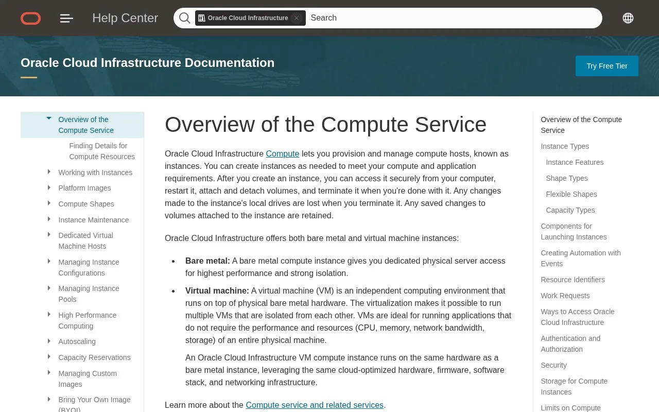This screenshot has width=659, height=412.
Task: Jump to Resource Identifiers section
Action: pyautogui.click(x=573, y=280)
